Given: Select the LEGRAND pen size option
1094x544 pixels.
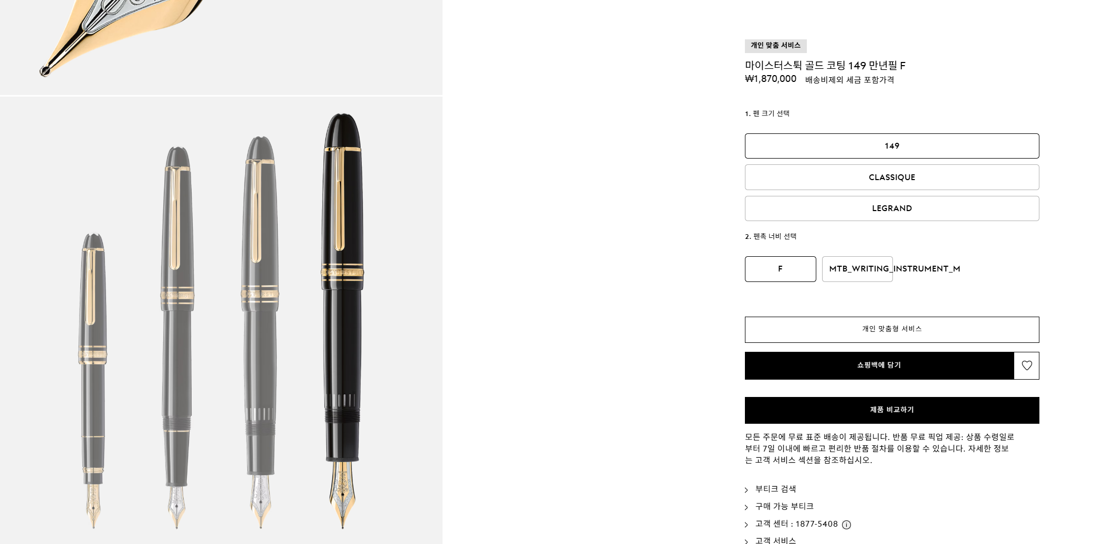Looking at the screenshot, I should click(x=892, y=208).
